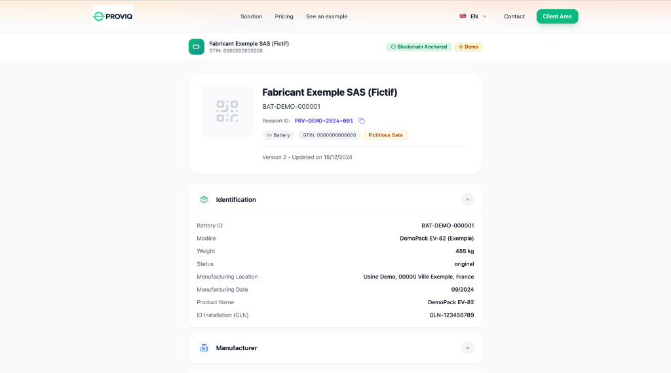Viewport: 671px width, 373px height.
Task: Click the main heading Fabricant Exemple SAS (Fictif)
Action: 330,92
